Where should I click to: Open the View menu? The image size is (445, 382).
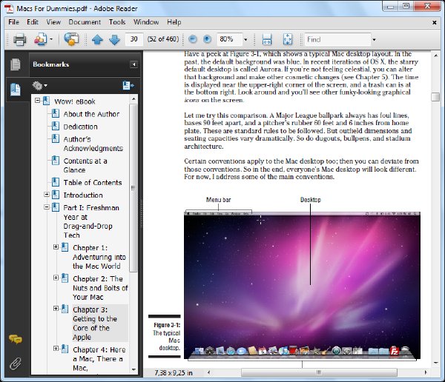(x=53, y=22)
